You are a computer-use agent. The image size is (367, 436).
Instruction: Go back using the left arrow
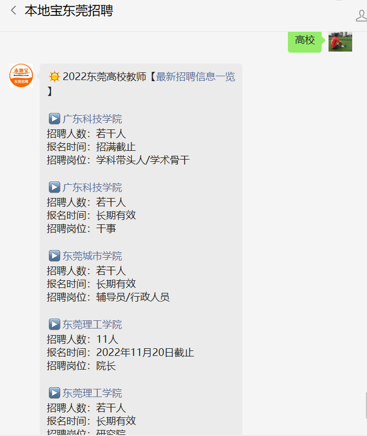coord(13,11)
